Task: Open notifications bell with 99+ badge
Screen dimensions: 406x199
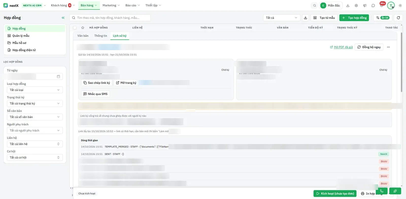Action: tap(382, 5)
